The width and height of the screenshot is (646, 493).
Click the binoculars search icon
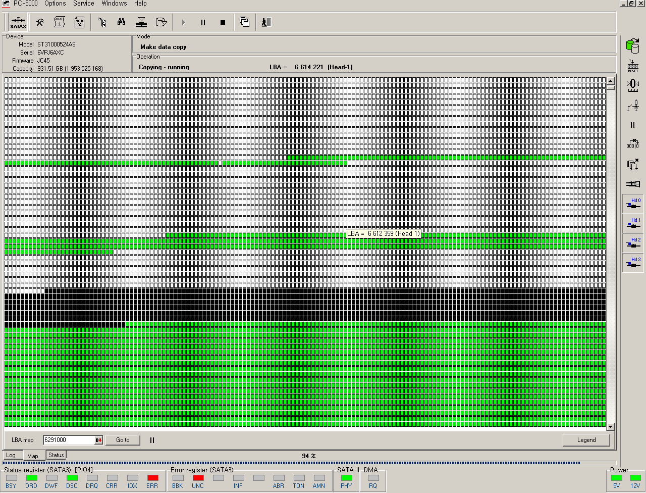click(x=122, y=23)
